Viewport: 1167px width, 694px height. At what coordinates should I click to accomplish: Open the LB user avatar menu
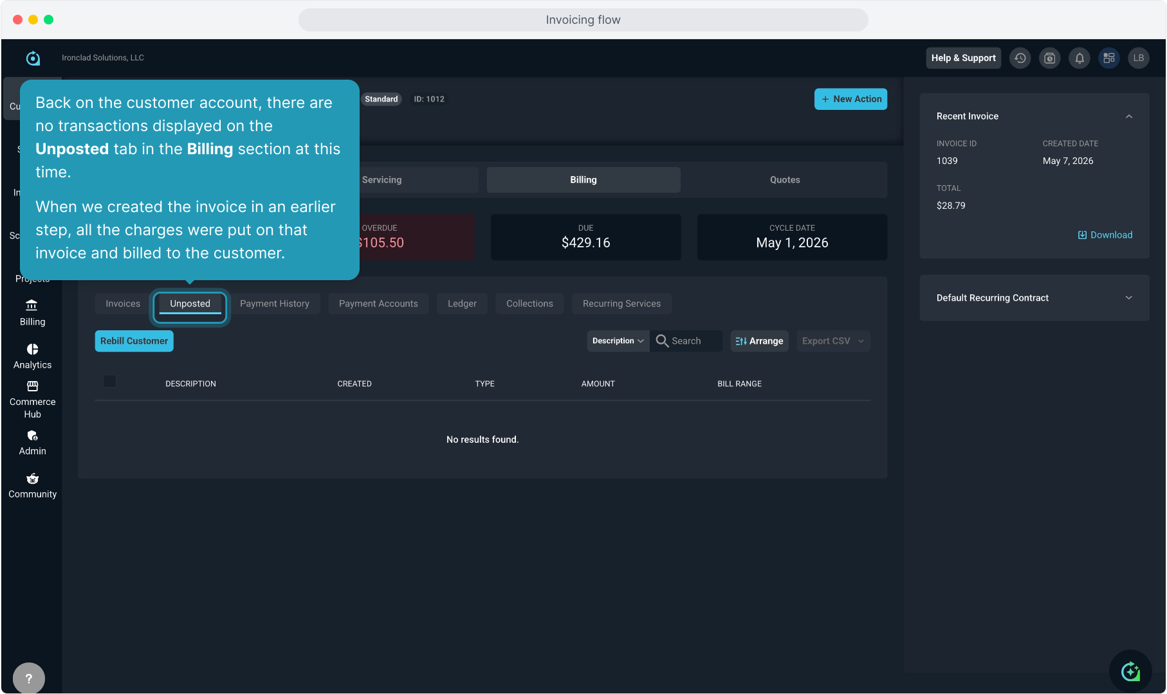[x=1139, y=58]
